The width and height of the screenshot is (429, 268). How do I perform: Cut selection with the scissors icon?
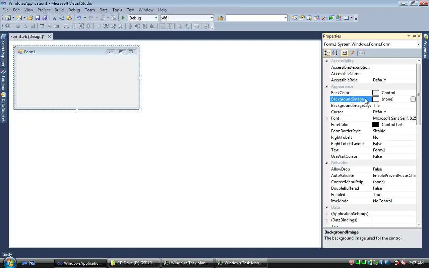54,18
